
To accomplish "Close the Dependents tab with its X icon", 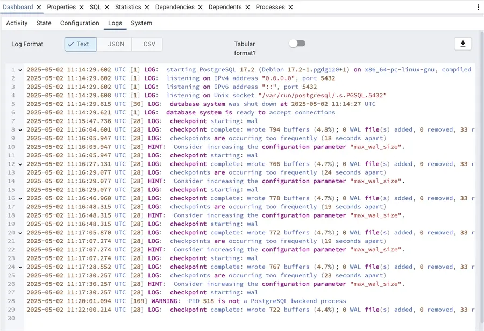I will click(x=247, y=7).
